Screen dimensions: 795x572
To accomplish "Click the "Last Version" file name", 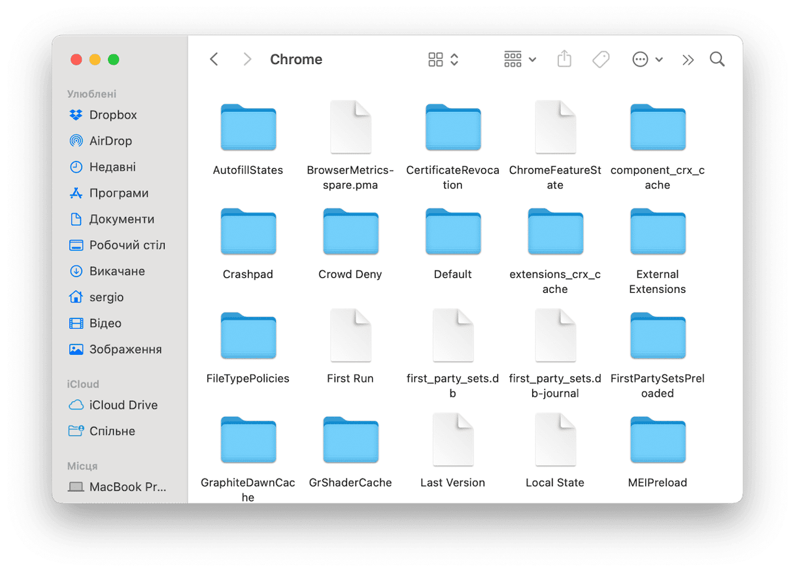I will tap(453, 483).
